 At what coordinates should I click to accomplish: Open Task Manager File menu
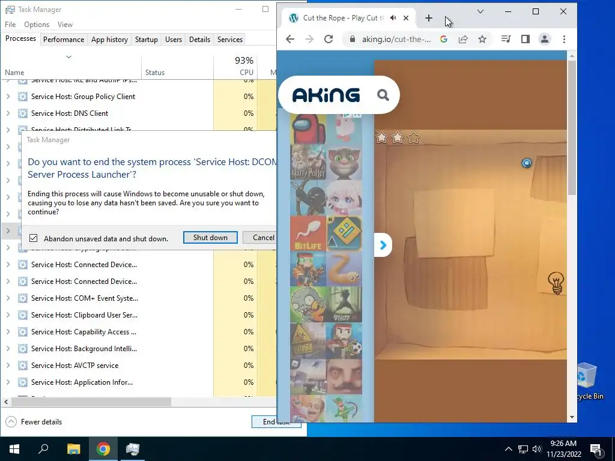[10, 24]
